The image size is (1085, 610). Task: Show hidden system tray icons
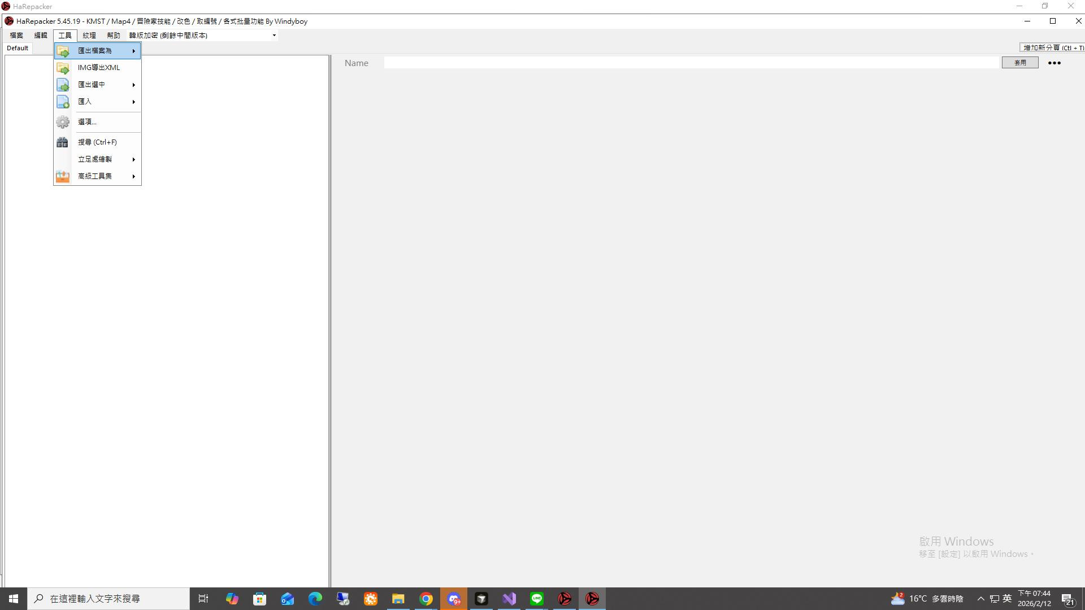(x=981, y=599)
